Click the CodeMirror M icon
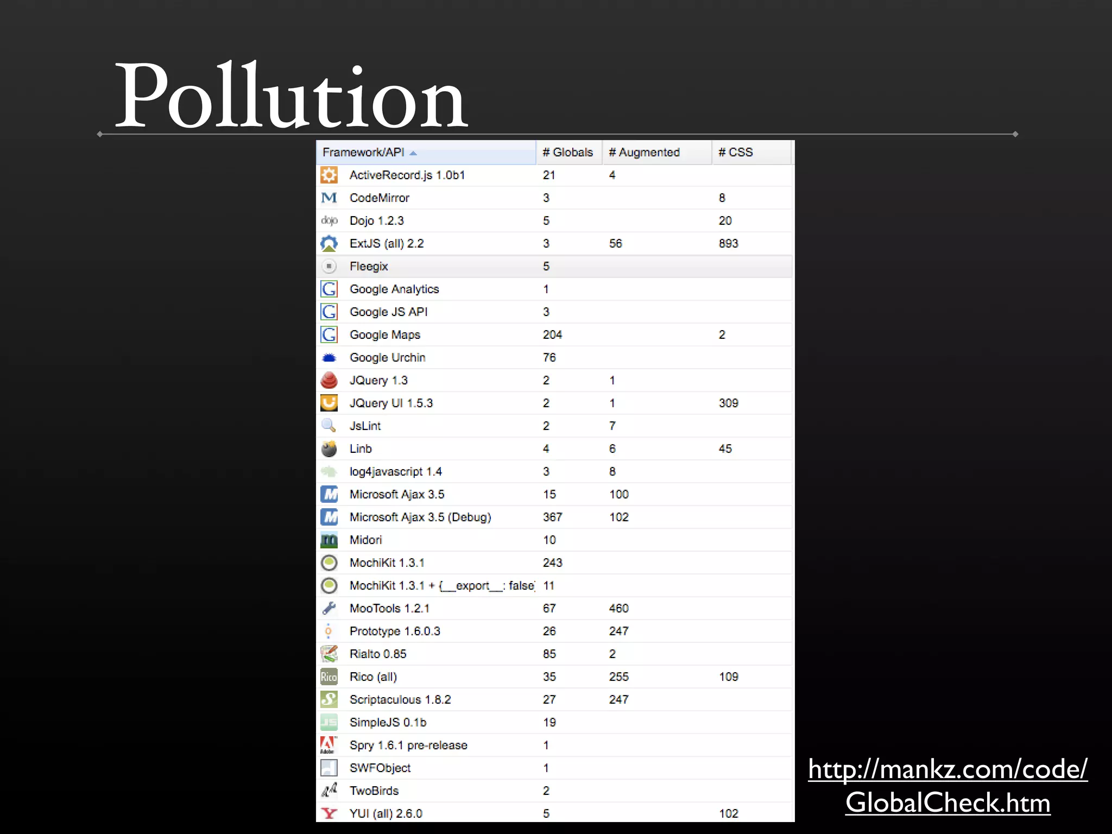The width and height of the screenshot is (1112, 834). pos(329,198)
